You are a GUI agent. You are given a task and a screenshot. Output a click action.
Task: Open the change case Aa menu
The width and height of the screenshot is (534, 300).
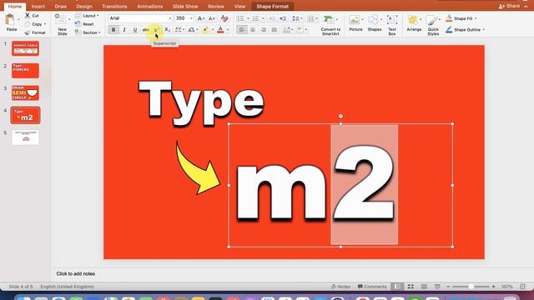[x=193, y=30]
